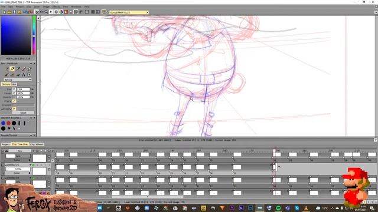Open the Layer menu

[x=37, y=6]
